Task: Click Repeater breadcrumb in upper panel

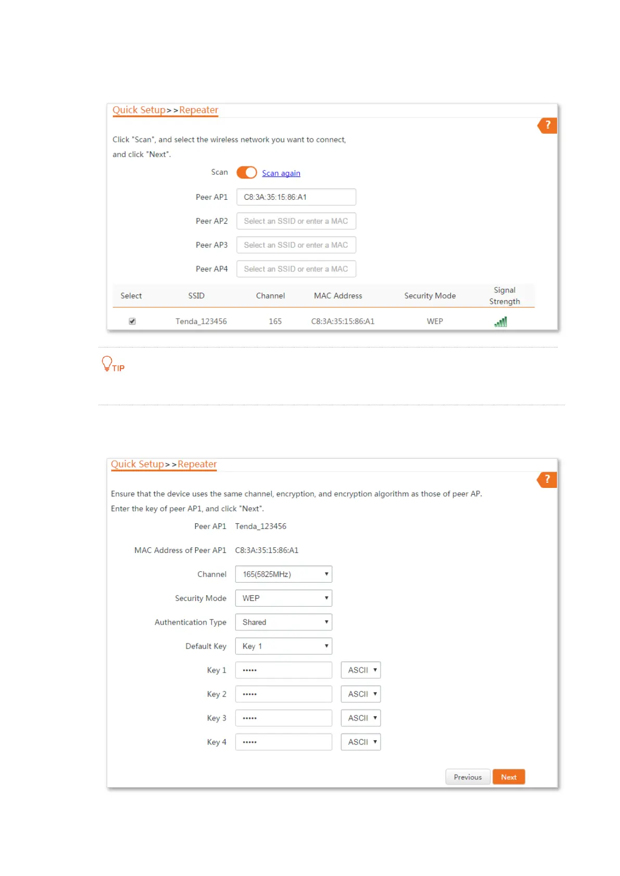Action: pos(199,110)
